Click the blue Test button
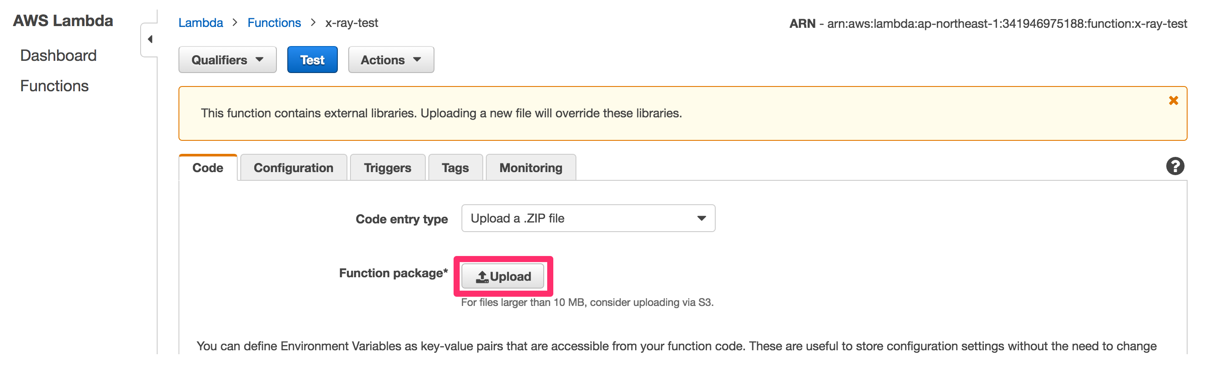This screenshot has height=372, width=1205. (x=312, y=59)
